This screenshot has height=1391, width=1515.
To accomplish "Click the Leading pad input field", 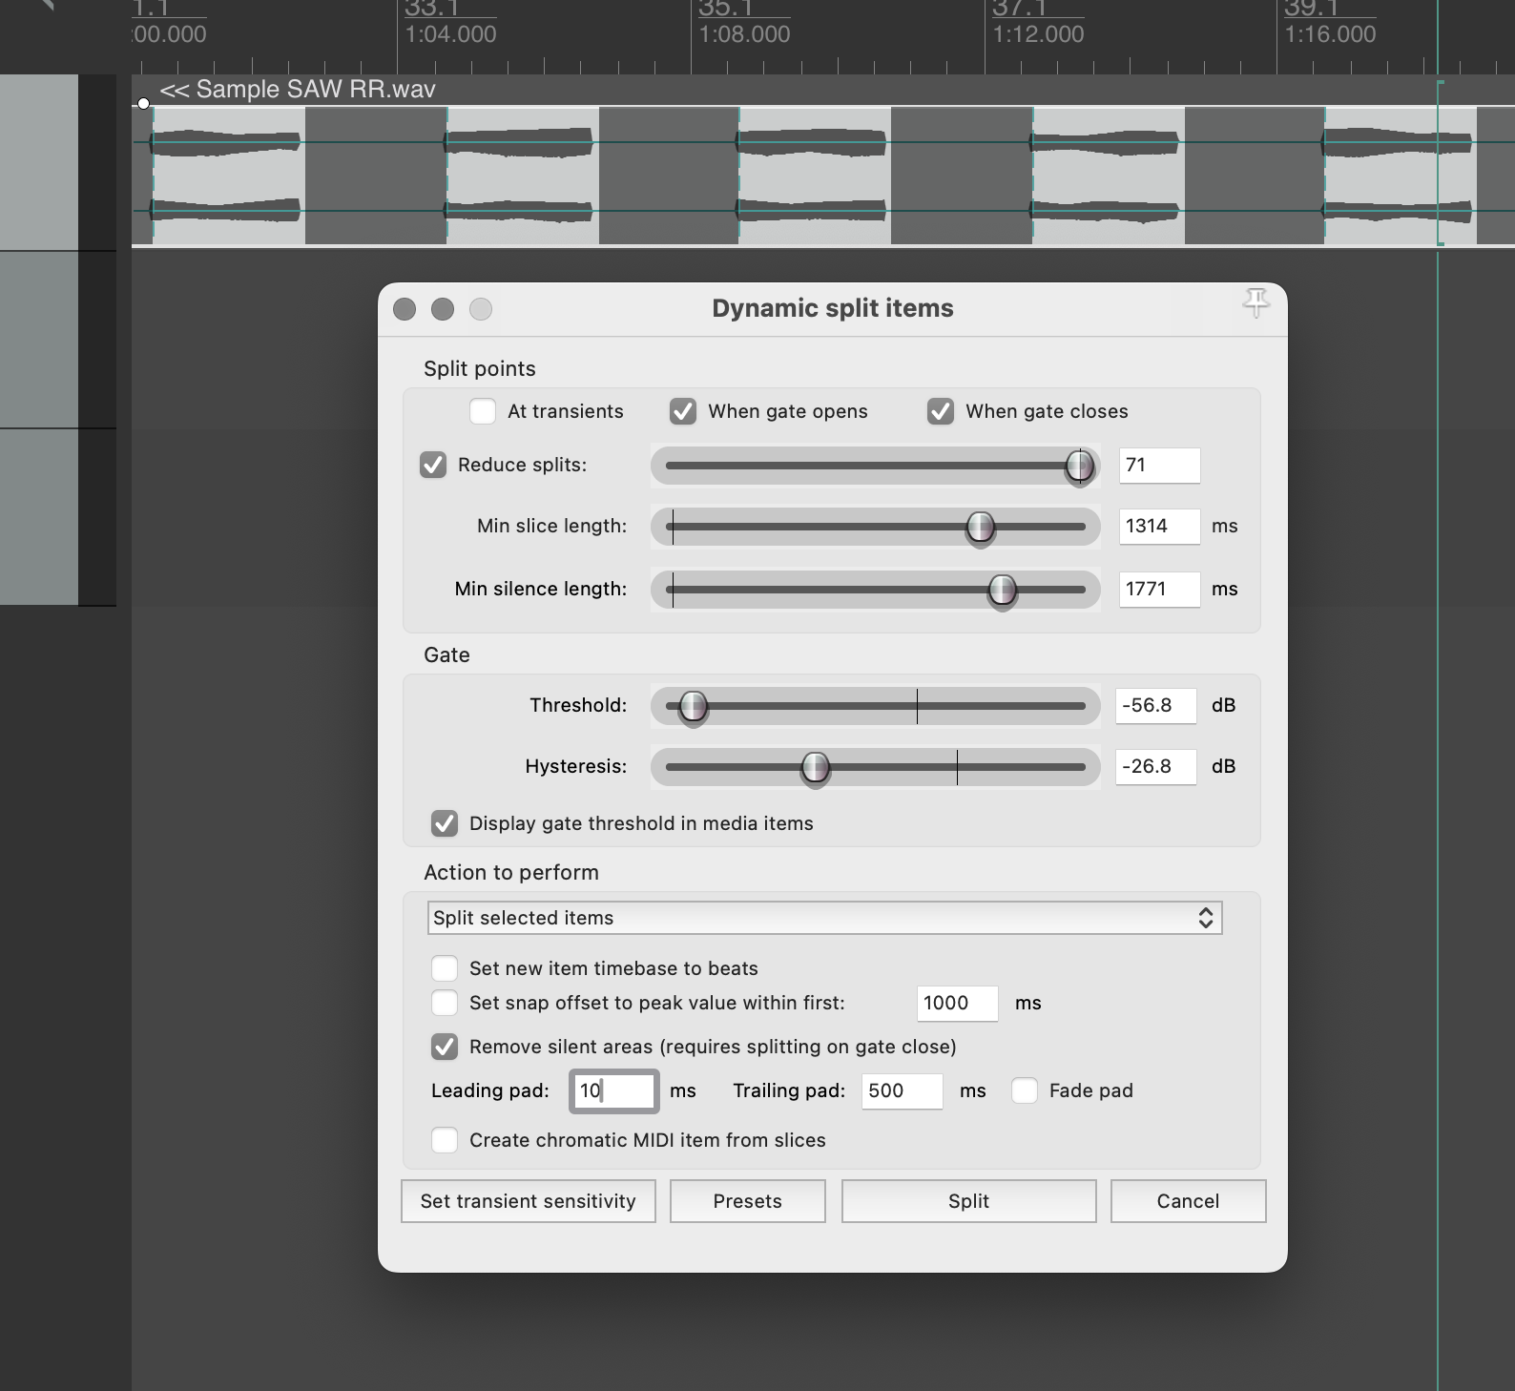I will pos(614,1090).
